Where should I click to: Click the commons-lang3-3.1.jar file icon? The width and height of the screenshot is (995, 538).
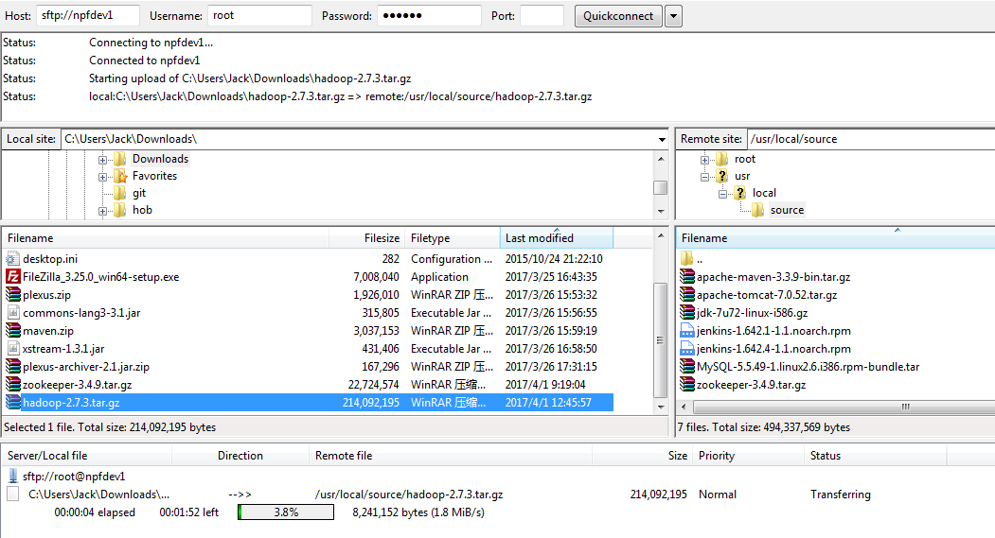[x=12, y=312]
